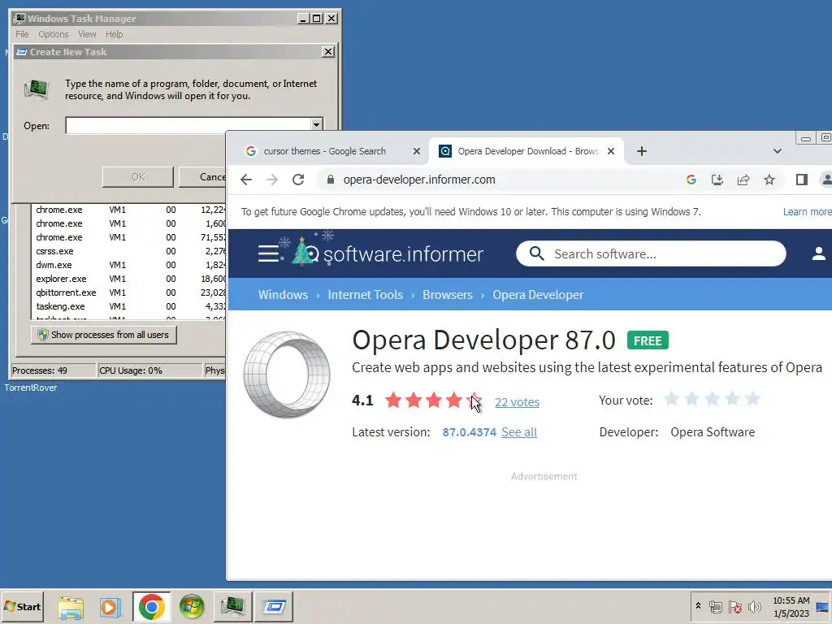832x624 pixels.
Task: Click the Software Informer logo
Action: click(388, 252)
